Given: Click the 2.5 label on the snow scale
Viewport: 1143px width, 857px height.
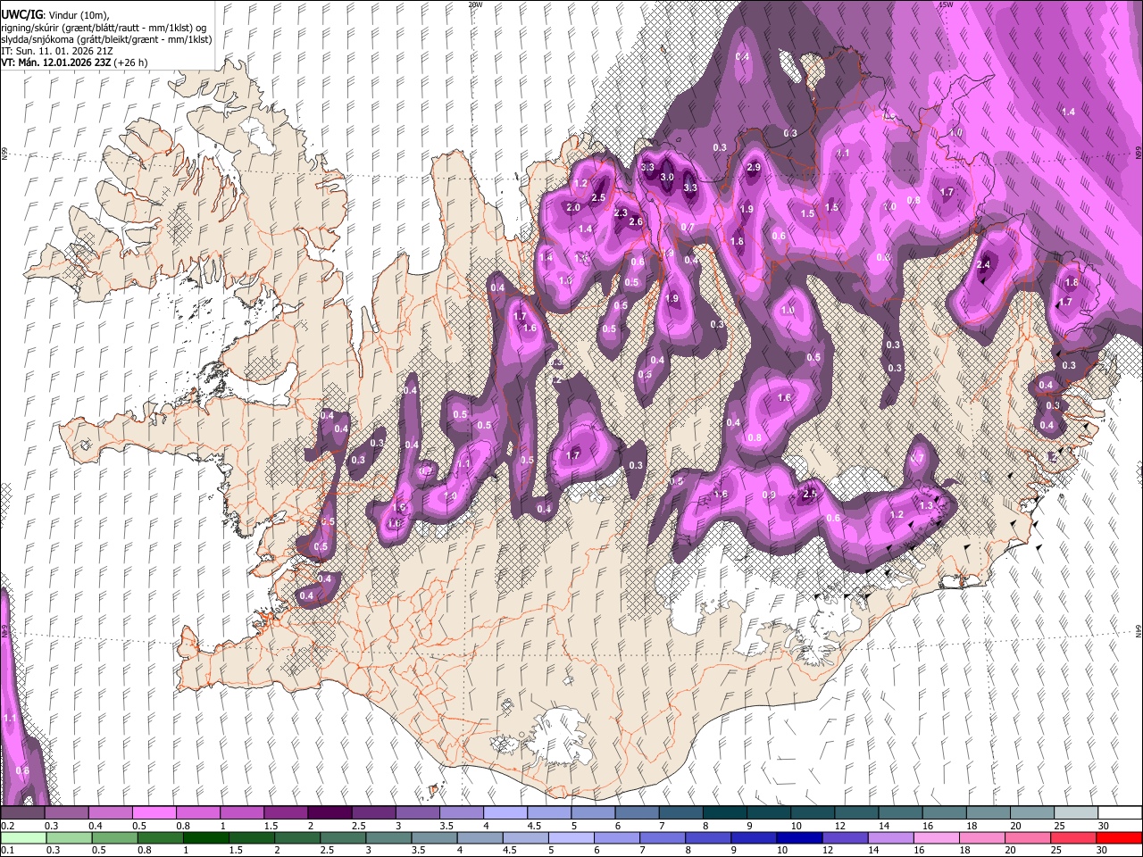Looking at the screenshot, I should click(358, 826).
